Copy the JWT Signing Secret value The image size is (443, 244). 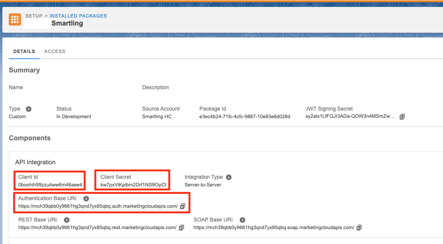pos(402,117)
